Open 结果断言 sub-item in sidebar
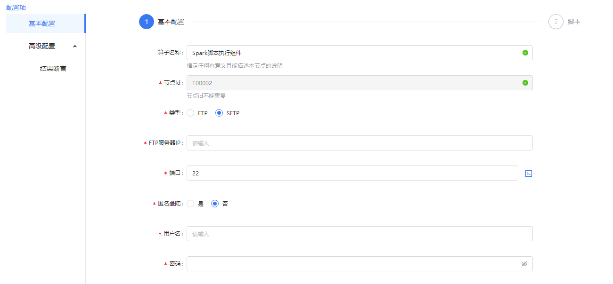This screenshot has height=284, width=613. 53,69
